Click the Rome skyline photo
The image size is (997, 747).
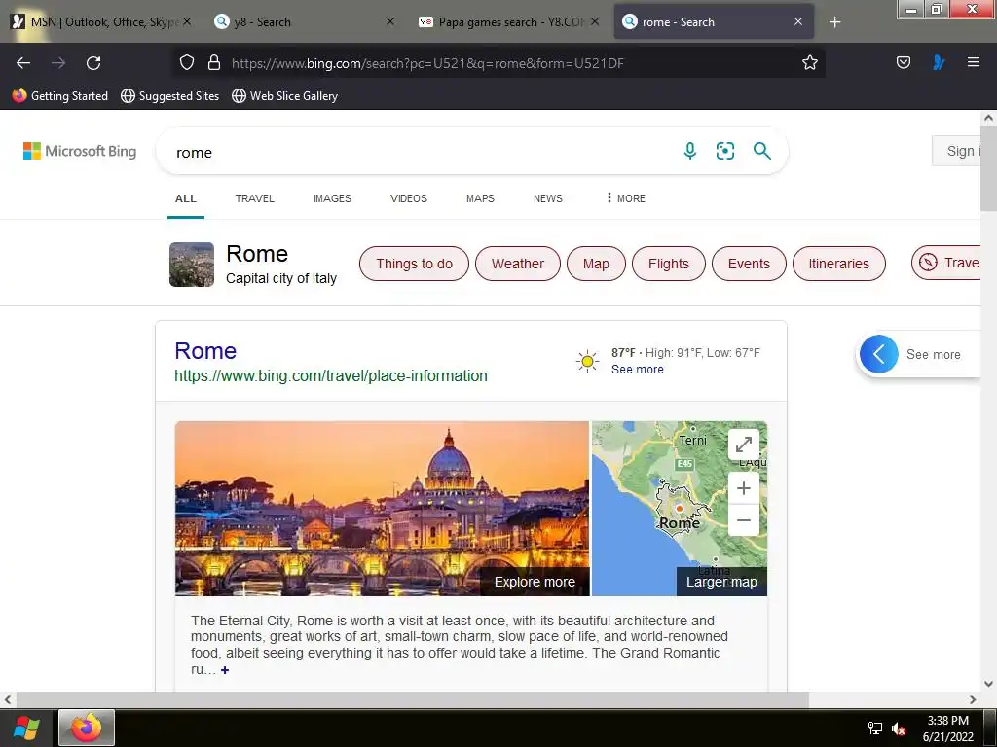[382, 508]
